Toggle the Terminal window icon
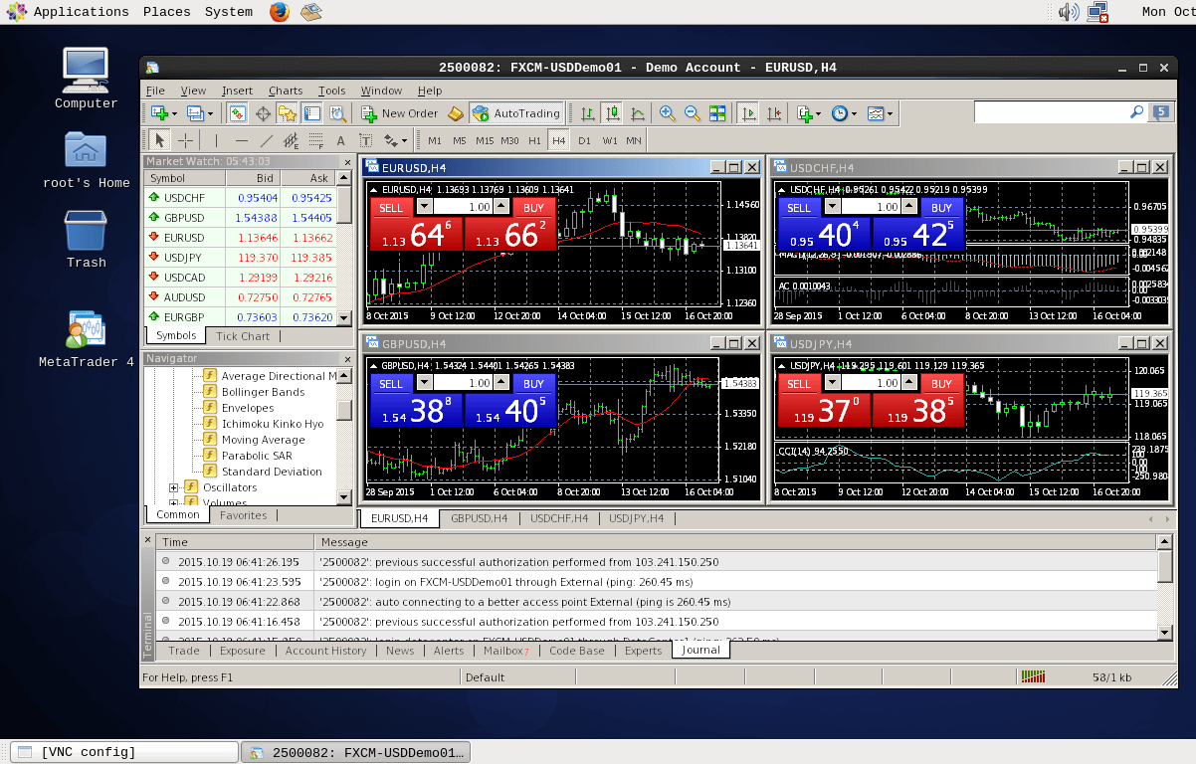This screenshot has height=764, width=1196. 312,113
